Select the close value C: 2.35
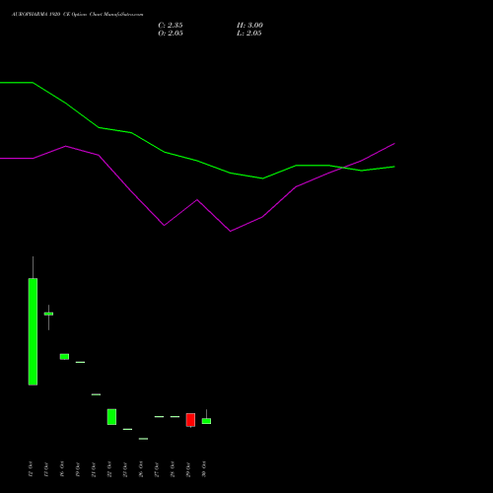493x493 pixels. 171,26
